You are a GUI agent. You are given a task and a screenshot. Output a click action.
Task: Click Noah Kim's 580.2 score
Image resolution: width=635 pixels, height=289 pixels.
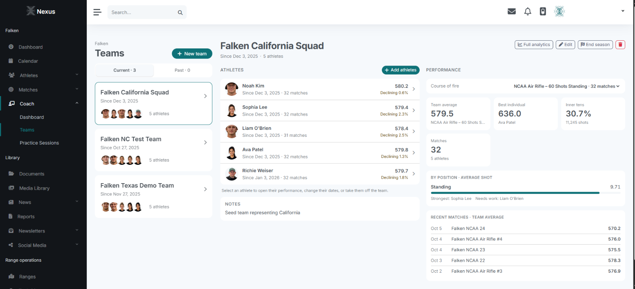pyautogui.click(x=401, y=86)
